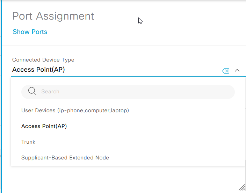Open the Show Ports link
The height and width of the screenshot is (193, 246).
click(30, 32)
